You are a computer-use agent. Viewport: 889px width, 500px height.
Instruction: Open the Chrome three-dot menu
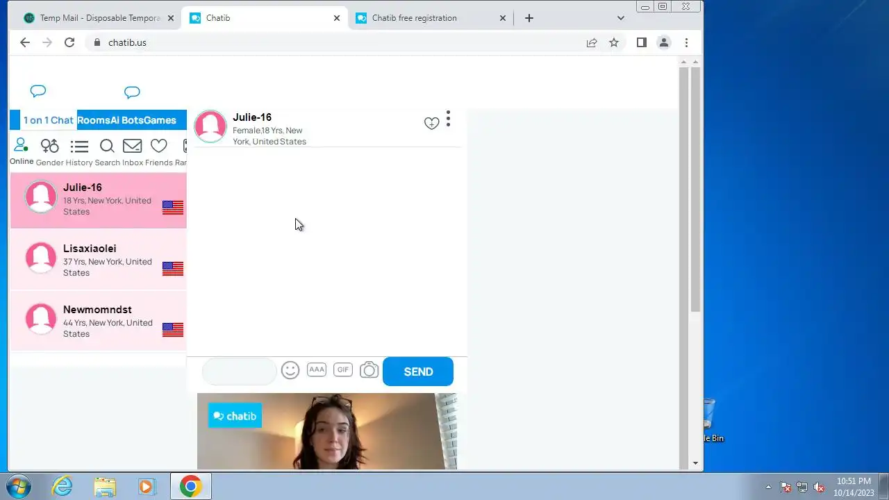click(686, 42)
